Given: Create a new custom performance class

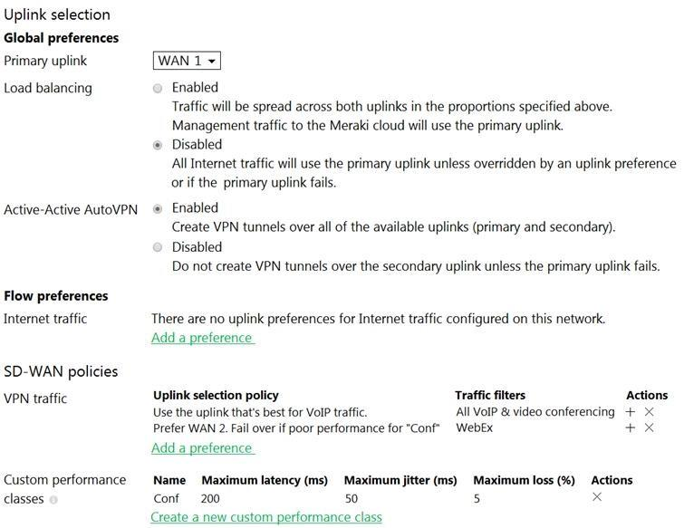Looking at the screenshot, I should point(266,517).
